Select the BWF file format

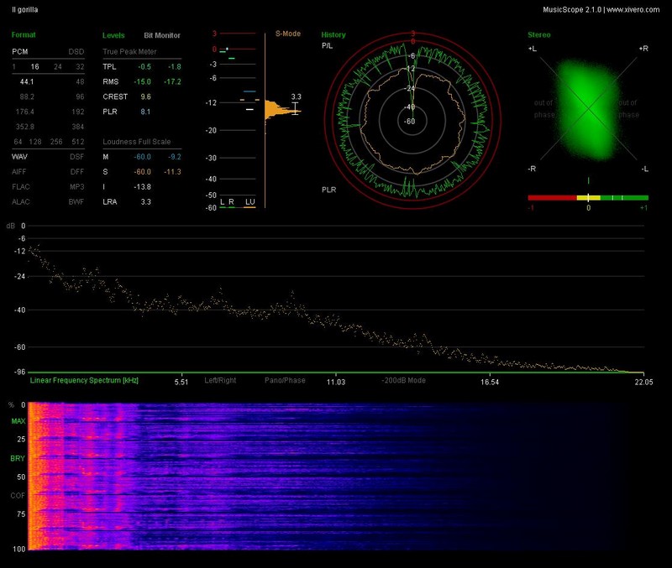(76, 201)
